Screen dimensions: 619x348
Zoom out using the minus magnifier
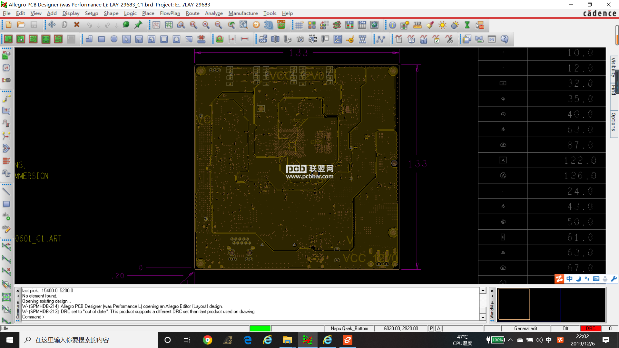(218, 25)
